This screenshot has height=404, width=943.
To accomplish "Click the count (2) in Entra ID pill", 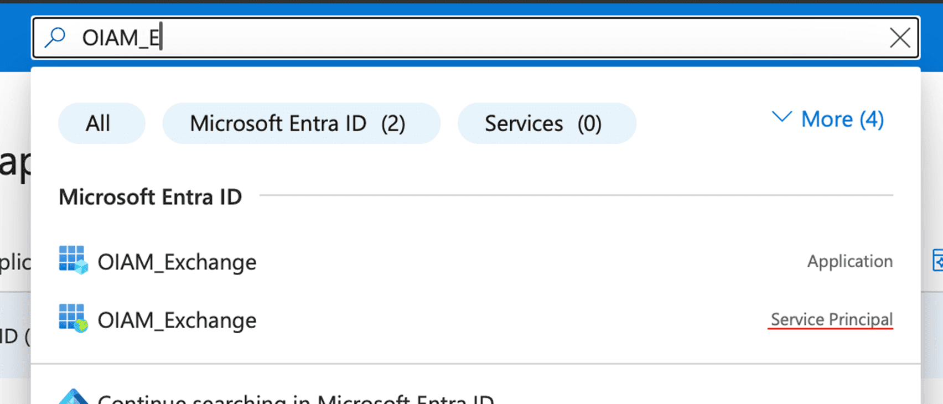I will [x=393, y=123].
